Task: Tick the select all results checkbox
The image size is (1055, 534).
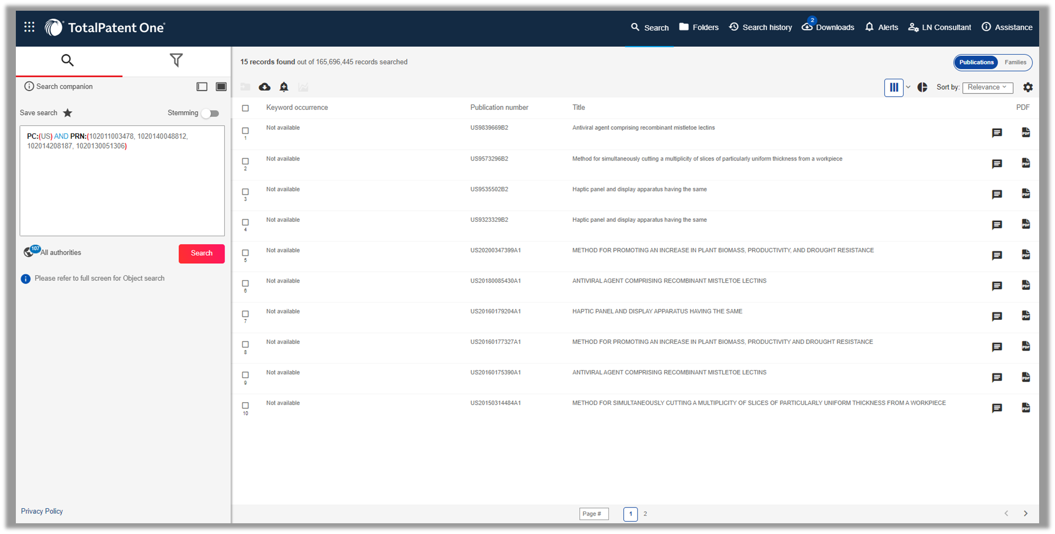Action: [x=246, y=108]
